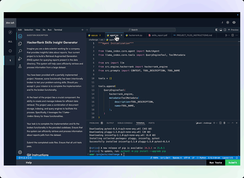The width and height of the screenshot is (244, 178).
Task: Click 'Ln 1, Col 1' in status bar
Action: click(165, 158)
